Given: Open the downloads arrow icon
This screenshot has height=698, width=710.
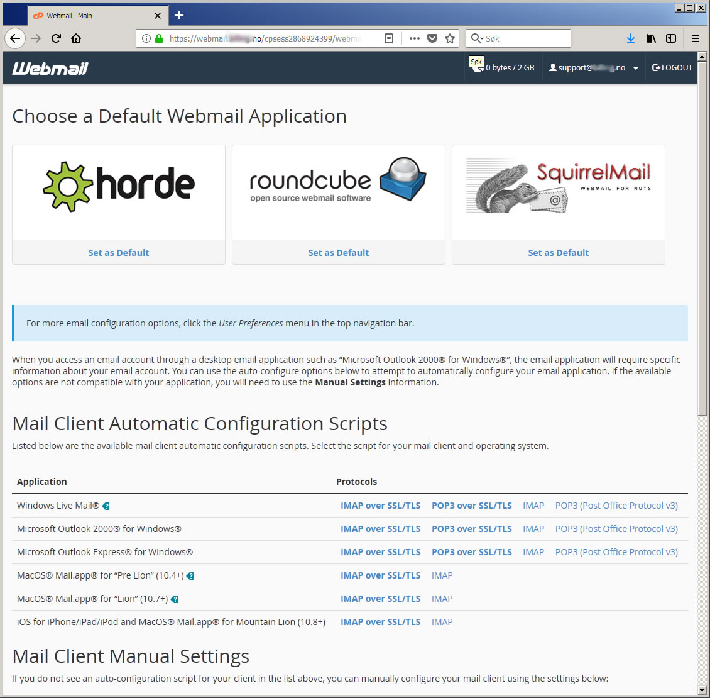Looking at the screenshot, I should click(x=630, y=38).
